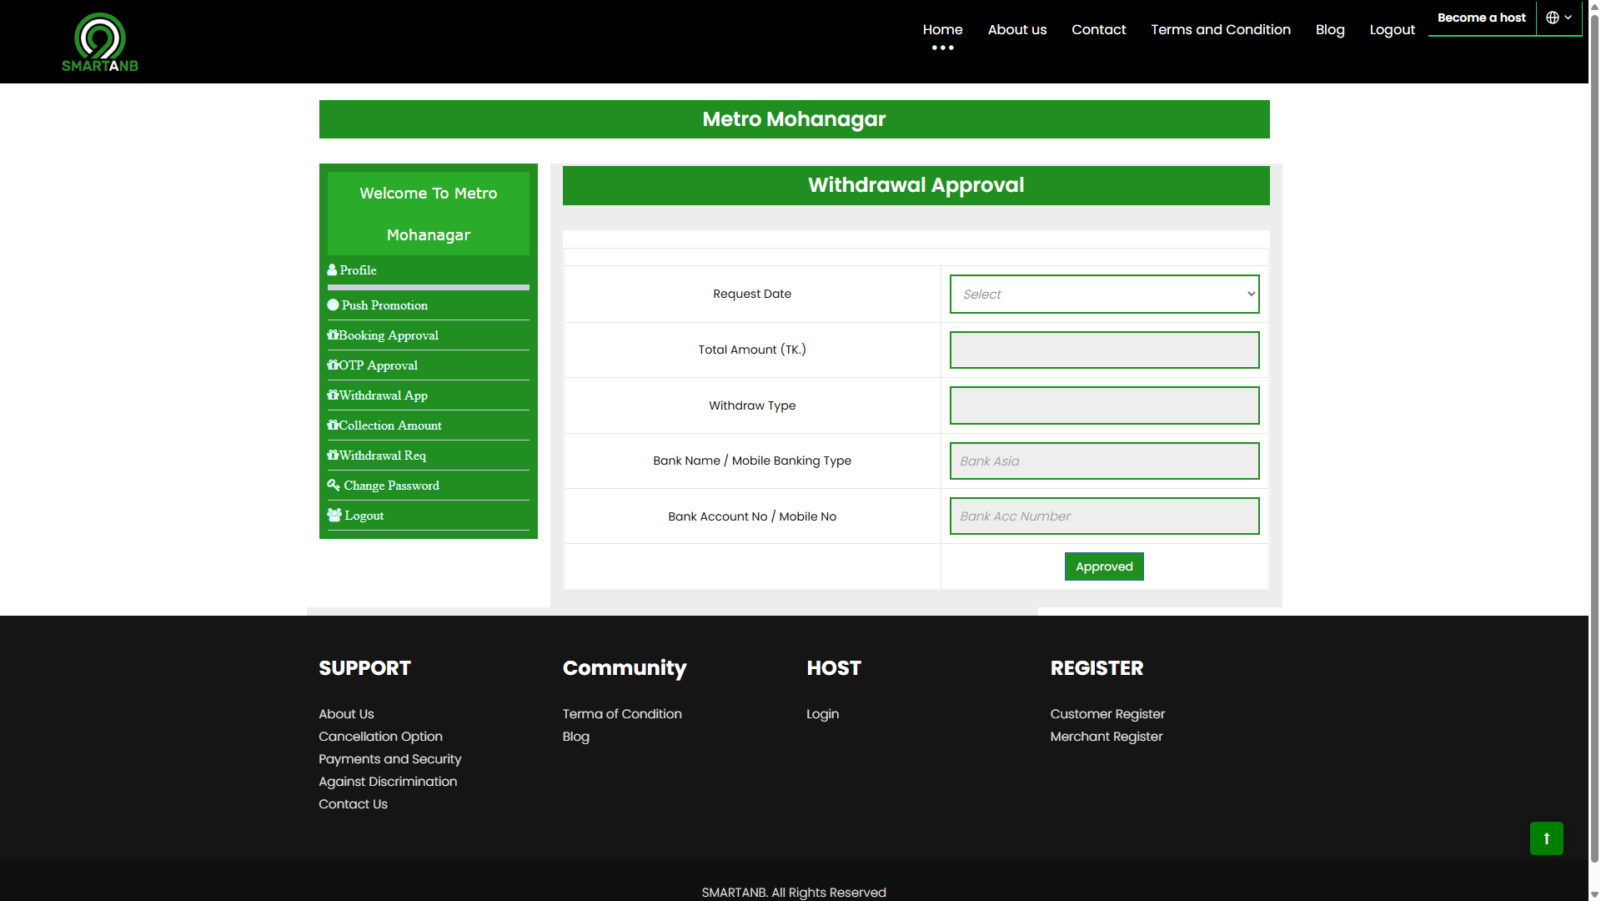Click the Change Password key icon
This screenshot has width=1601, height=901.
(334, 485)
